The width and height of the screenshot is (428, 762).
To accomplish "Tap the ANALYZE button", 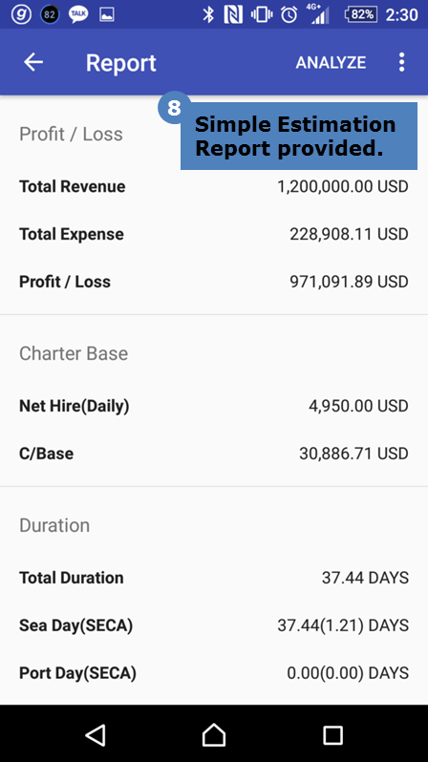I will tap(331, 63).
